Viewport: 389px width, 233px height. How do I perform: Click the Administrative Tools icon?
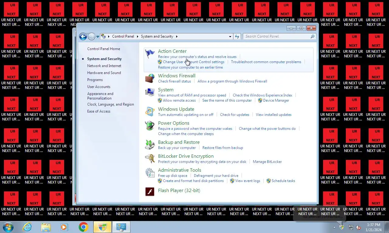pyautogui.click(x=150, y=173)
